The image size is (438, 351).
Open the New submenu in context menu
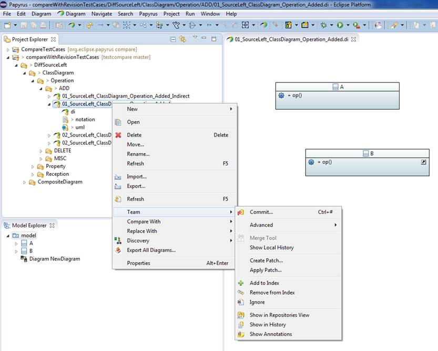[x=174, y=109]
